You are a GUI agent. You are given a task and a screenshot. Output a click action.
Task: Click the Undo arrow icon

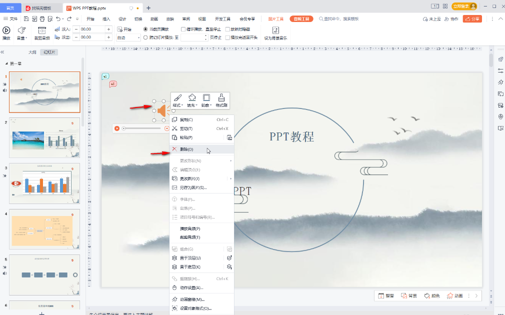pyautogui.click(x=58, y=18)
